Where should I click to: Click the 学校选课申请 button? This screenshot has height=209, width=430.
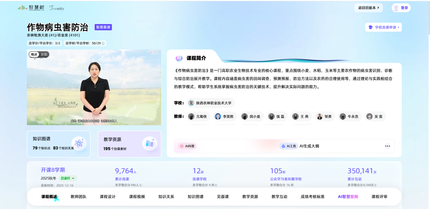383,27
